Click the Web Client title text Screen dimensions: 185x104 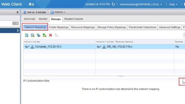coord(12,4)
